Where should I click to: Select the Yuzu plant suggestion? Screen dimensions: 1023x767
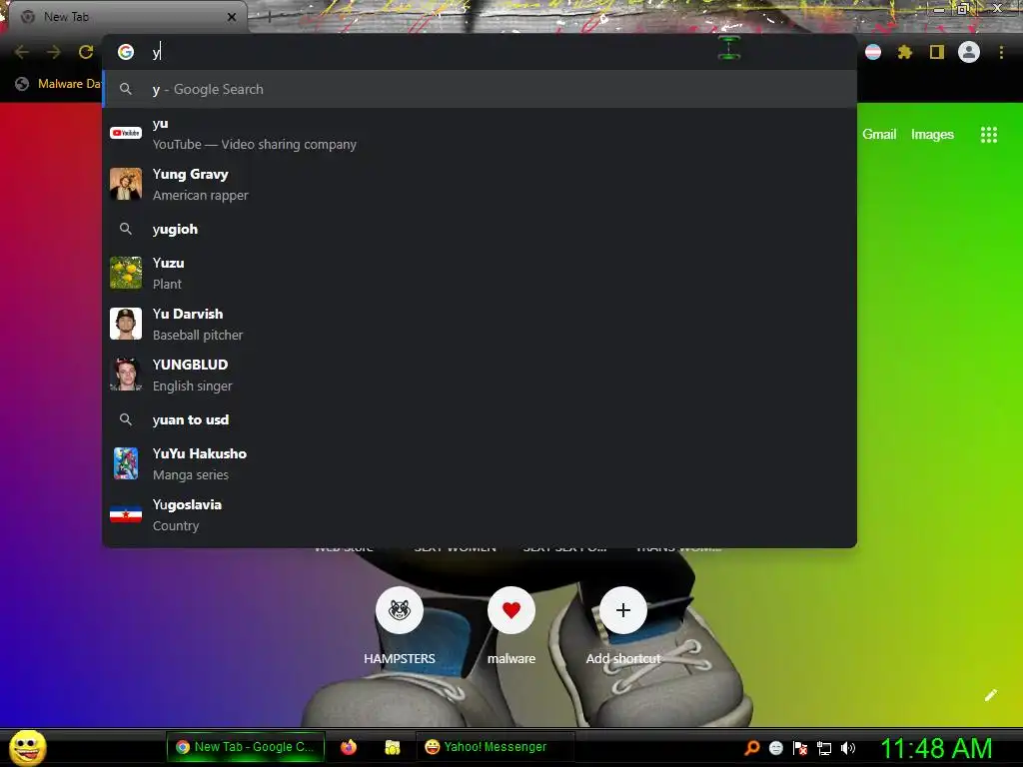tap(480, 273)
